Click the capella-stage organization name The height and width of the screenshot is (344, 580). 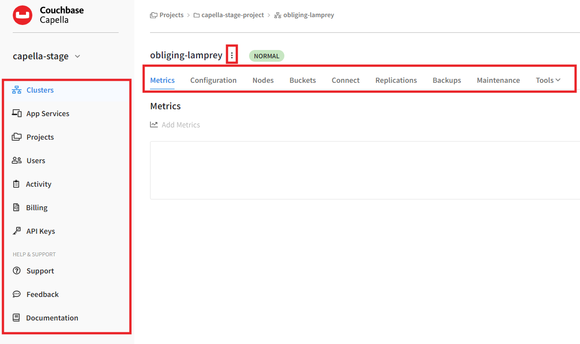coord(41,56)
